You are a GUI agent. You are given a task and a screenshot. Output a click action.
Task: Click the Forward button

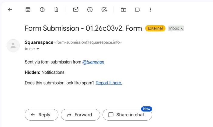(x=80, y=115)
